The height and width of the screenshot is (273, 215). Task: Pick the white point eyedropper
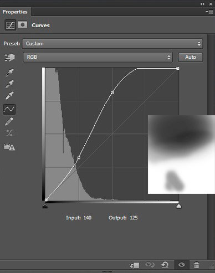[x=9, y=95]
